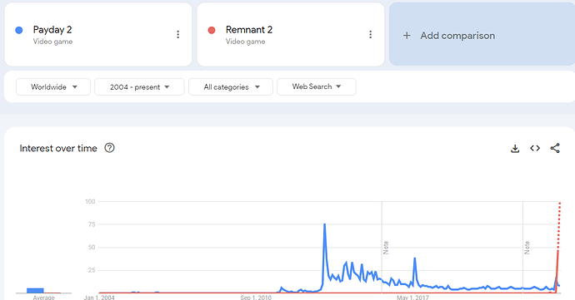The width and height of the screenshot is (575, 300).
Task: Download the interest over time CSV
Action: [x=515, y=148]
